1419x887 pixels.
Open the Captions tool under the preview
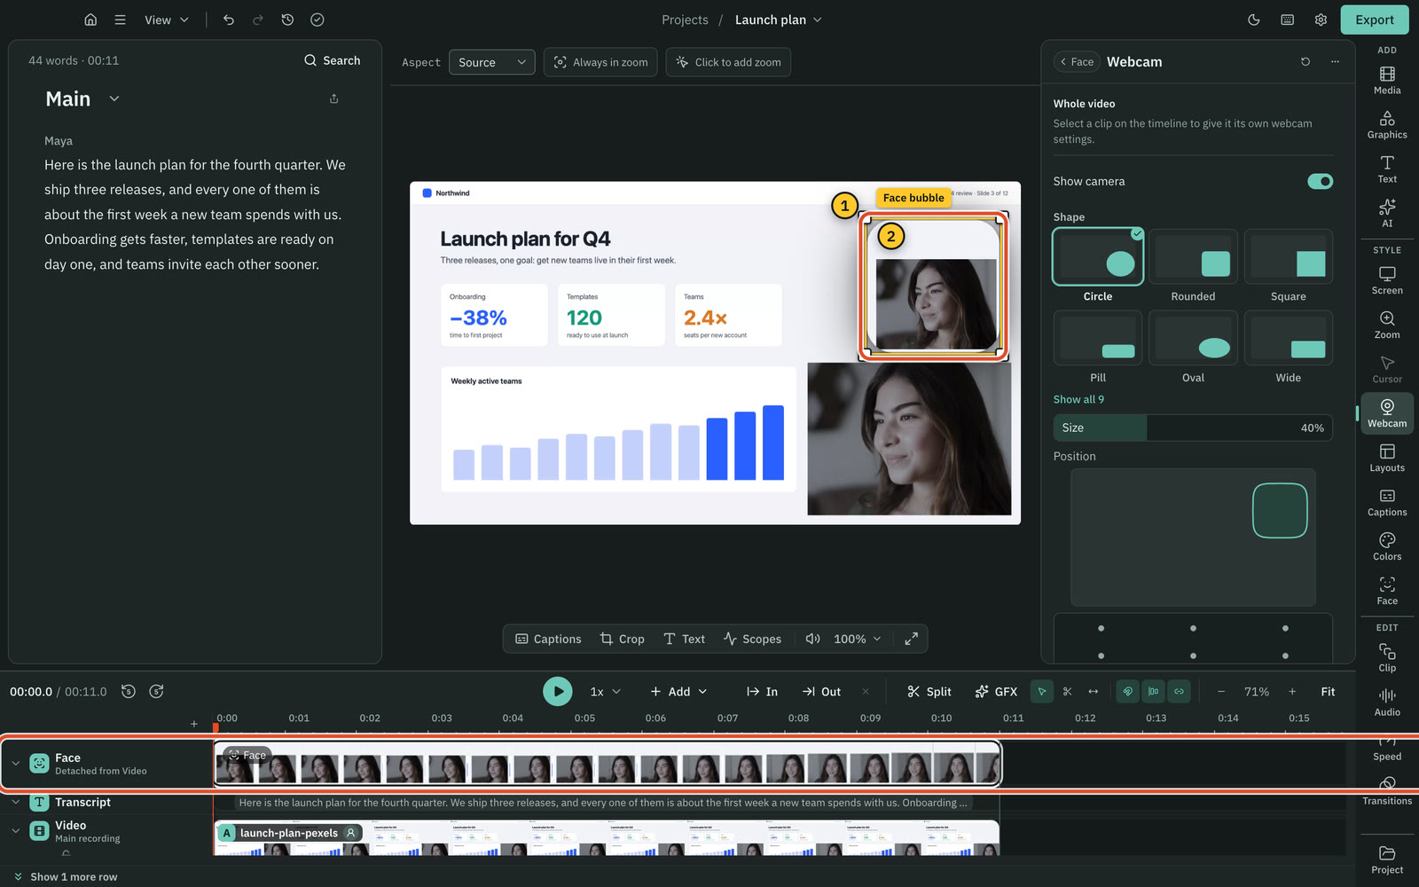[x=548, y=639]
